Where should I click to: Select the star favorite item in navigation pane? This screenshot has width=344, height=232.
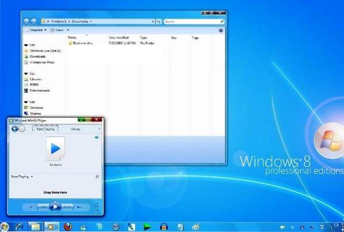click(43, 51)
